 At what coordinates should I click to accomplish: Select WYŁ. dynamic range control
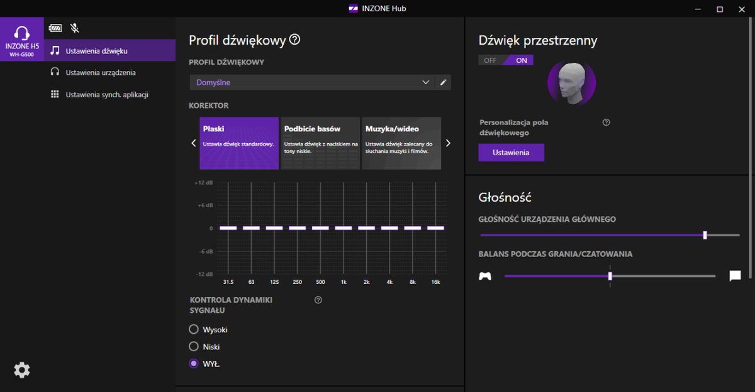205,363
